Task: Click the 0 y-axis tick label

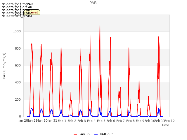Action: coord(20,117)
